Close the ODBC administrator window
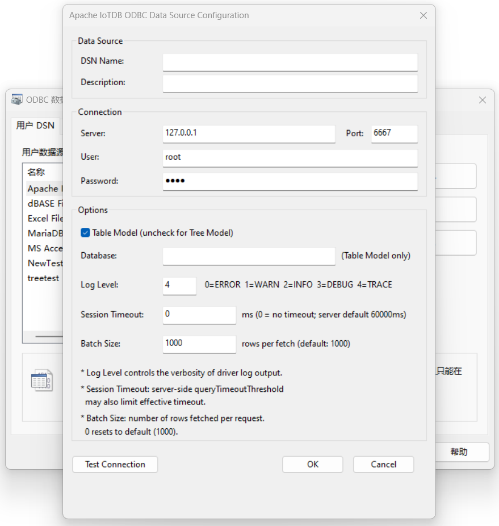499x526 pixels. click(x=482, y=100)
